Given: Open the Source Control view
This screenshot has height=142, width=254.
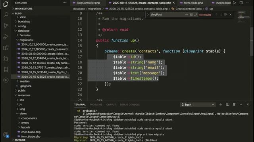Looking at the screenshot, I should tap(6, 26).
